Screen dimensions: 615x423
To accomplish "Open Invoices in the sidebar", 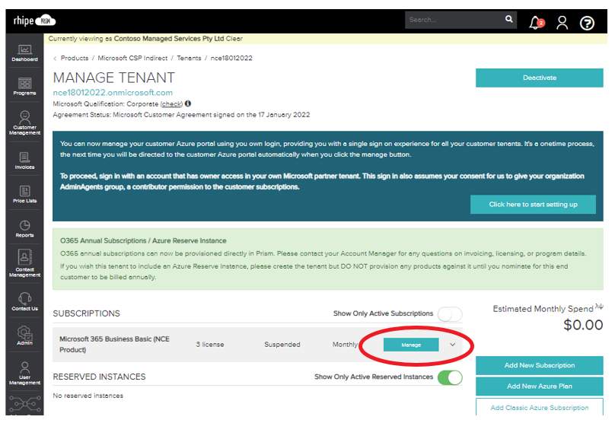I will click(x=24, y=161).
